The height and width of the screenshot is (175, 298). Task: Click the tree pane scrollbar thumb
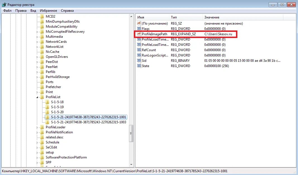[x=131, y=133]
